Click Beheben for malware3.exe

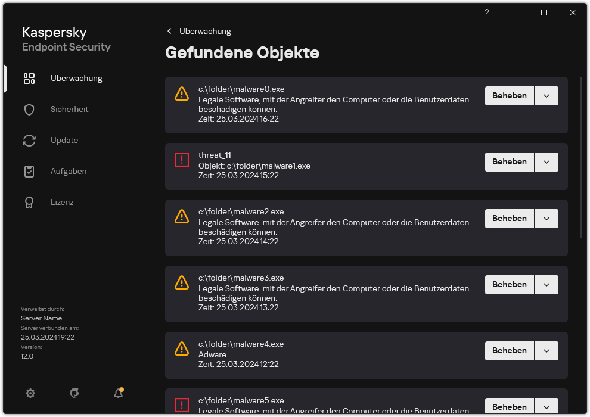point(509,284)
